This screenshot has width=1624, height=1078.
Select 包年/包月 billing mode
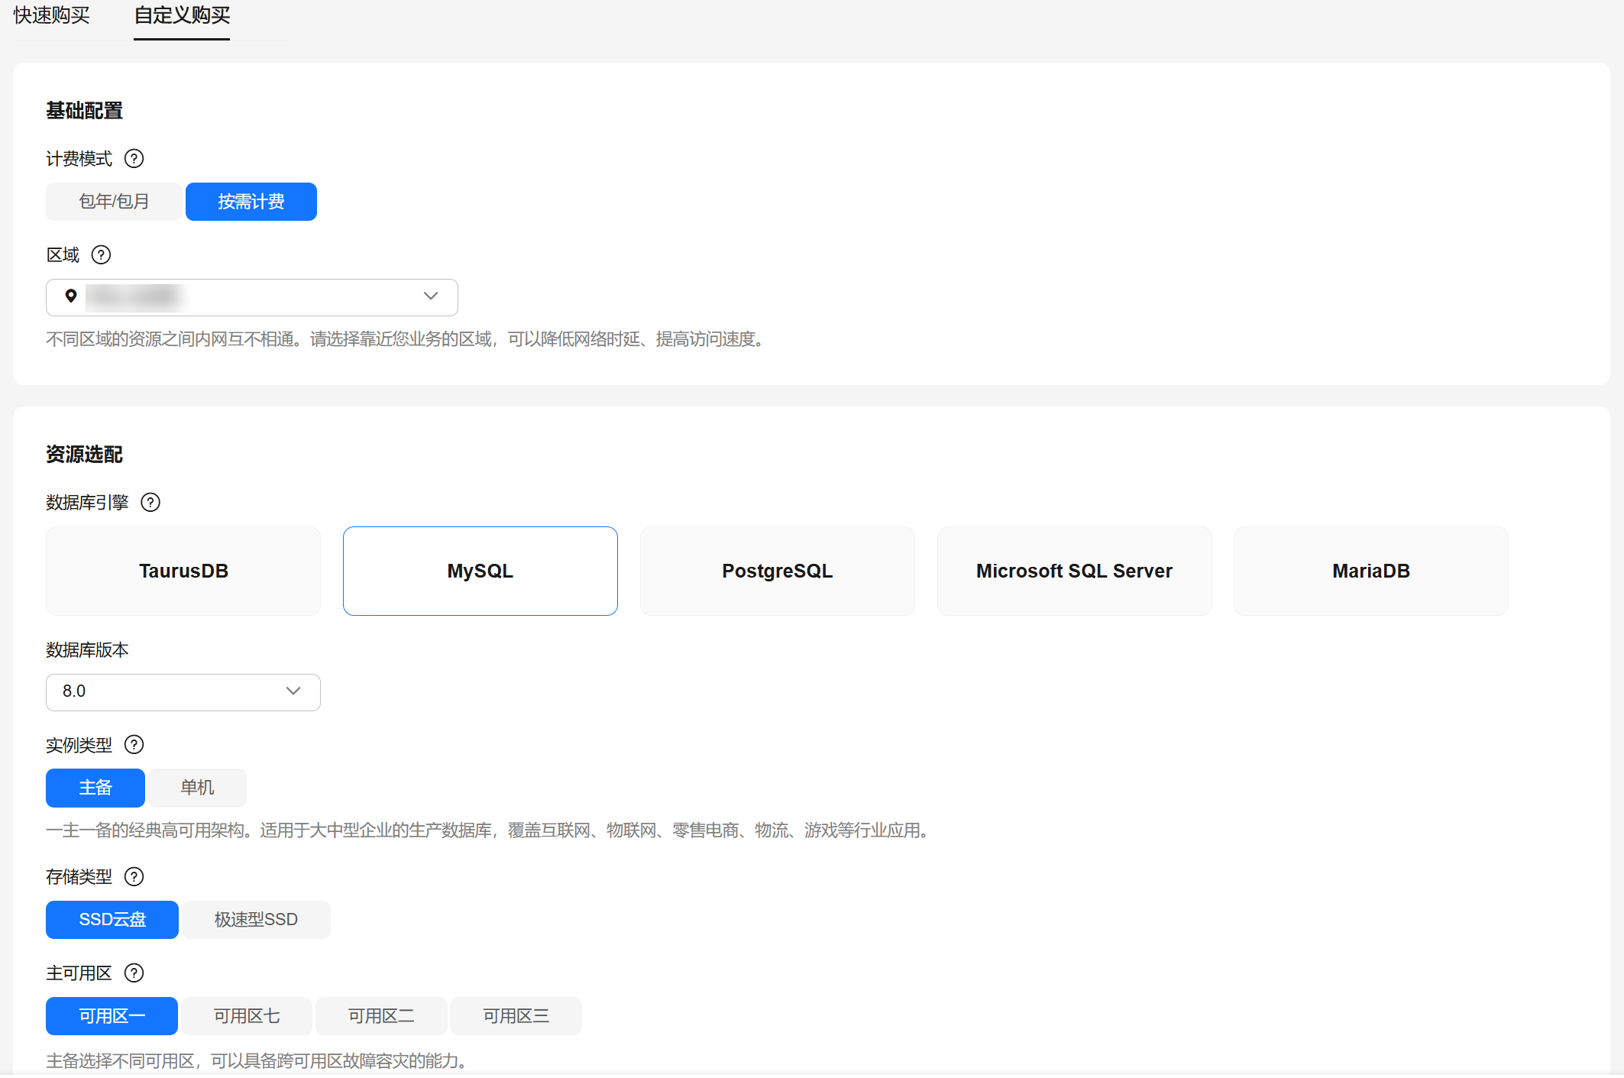(x=114, y=202)
